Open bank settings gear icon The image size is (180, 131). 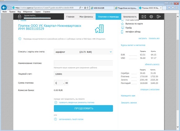[x=151, y=17]
